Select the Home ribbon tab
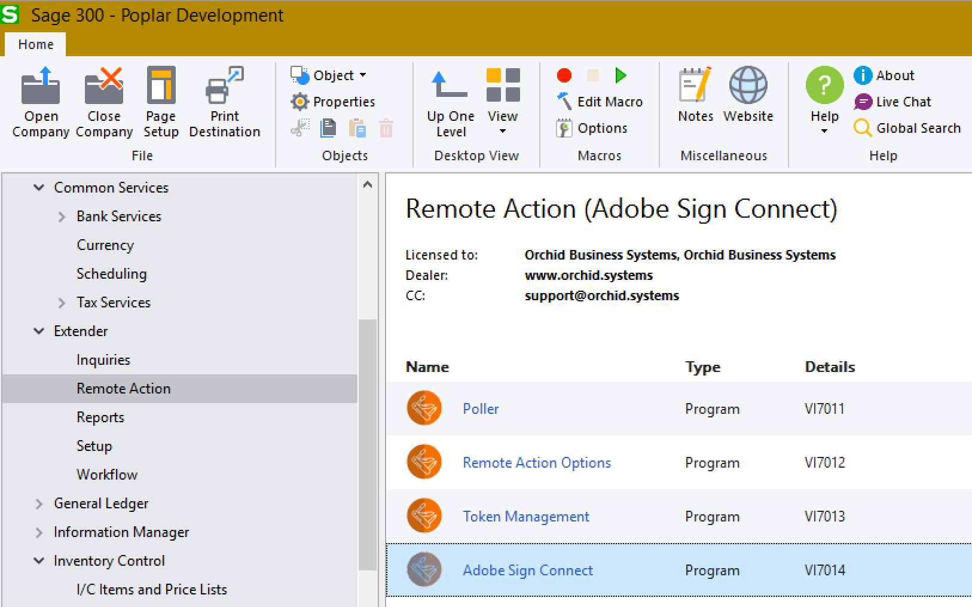The height and width of the screenshot is (607, 972). (x=35, y=44)
